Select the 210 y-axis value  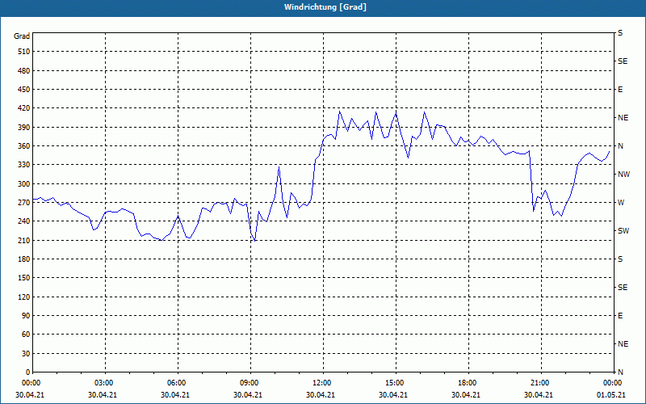[24, 240]
